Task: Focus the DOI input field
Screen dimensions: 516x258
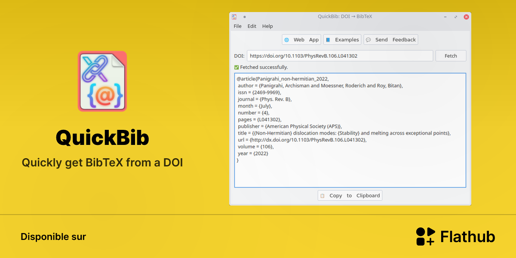Action: click(x=340, y=56)
